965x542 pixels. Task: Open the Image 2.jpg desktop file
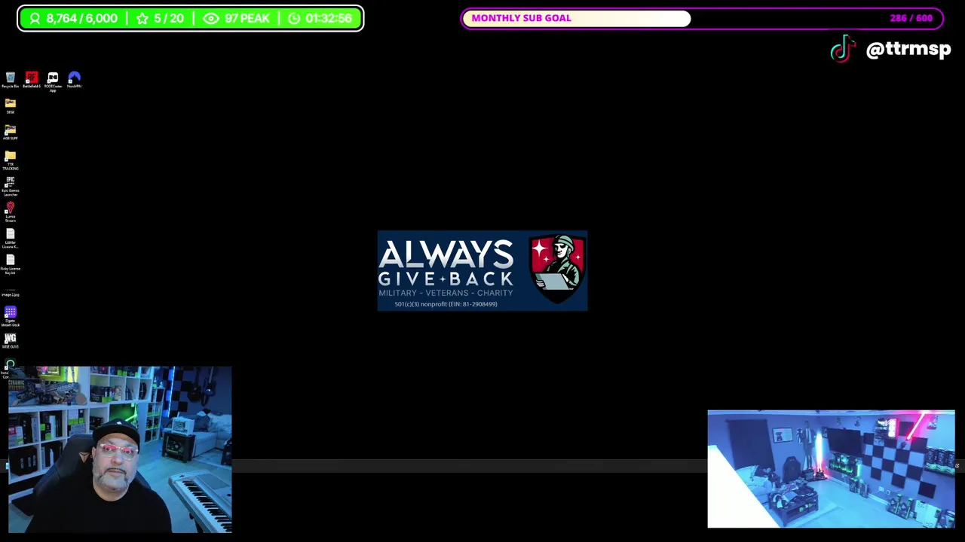[x=11, y=291]
